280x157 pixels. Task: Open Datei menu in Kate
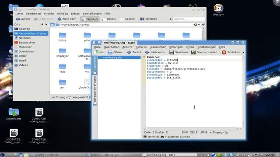[98, 47]
